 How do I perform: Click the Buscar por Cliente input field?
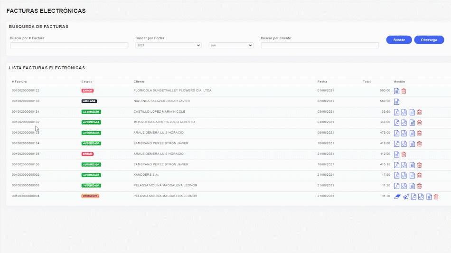(x=319, y=45)
